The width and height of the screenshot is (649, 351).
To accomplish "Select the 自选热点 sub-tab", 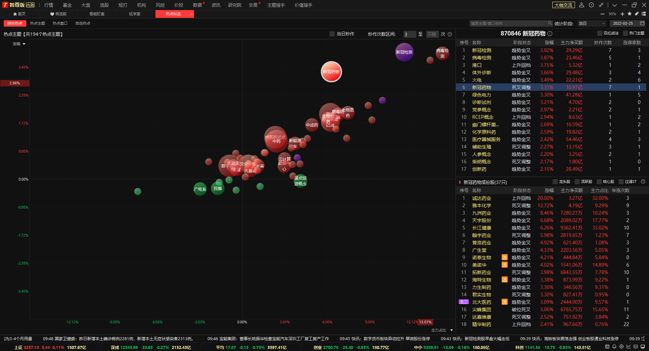I will point(83,23).
